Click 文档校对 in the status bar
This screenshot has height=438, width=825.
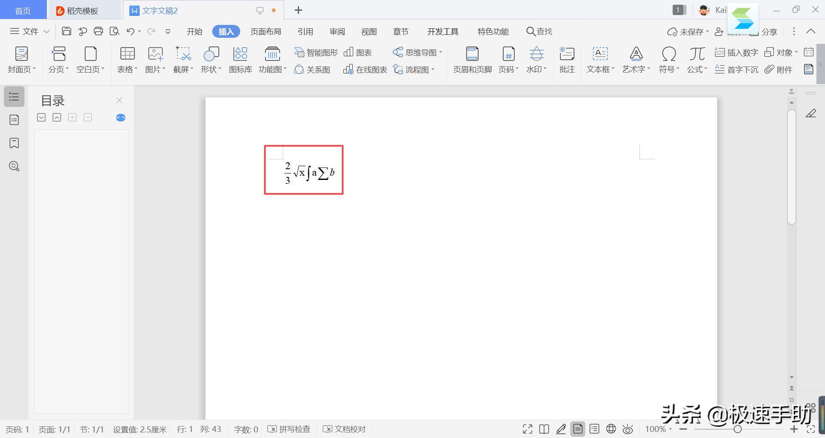tap(345, 429)
